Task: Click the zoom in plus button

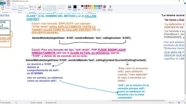Action: click(185, 103)
